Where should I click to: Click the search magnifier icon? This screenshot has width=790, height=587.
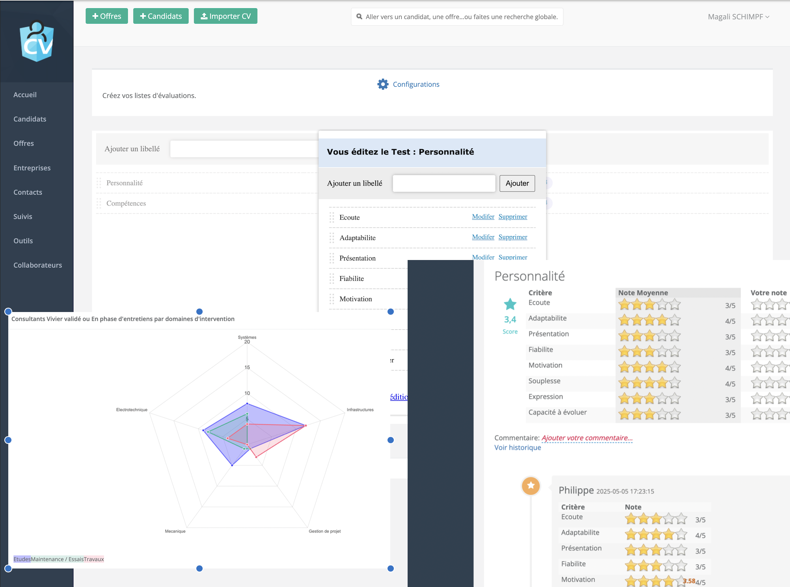359,17
